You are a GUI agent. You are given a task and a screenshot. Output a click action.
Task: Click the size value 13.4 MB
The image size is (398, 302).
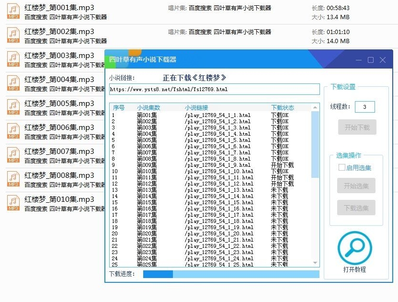(x=338, y=17)
